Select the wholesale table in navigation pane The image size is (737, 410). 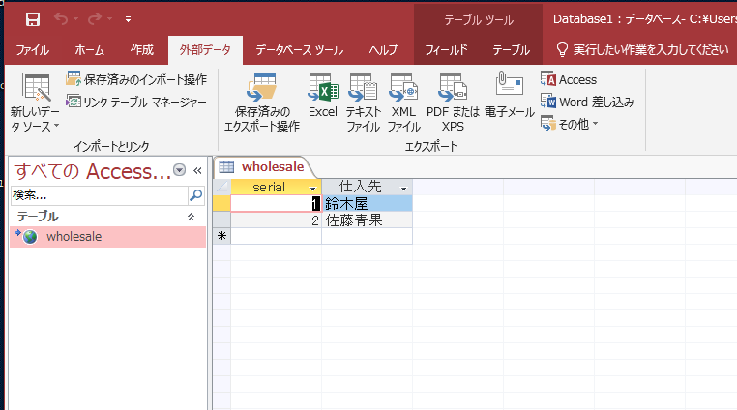[x=74, y=237]
